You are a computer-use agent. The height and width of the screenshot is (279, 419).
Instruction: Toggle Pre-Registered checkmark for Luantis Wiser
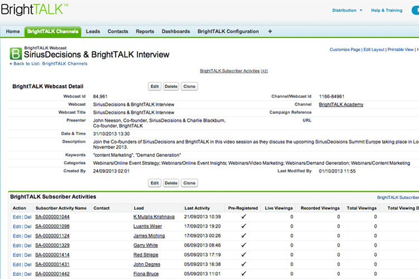243,226
